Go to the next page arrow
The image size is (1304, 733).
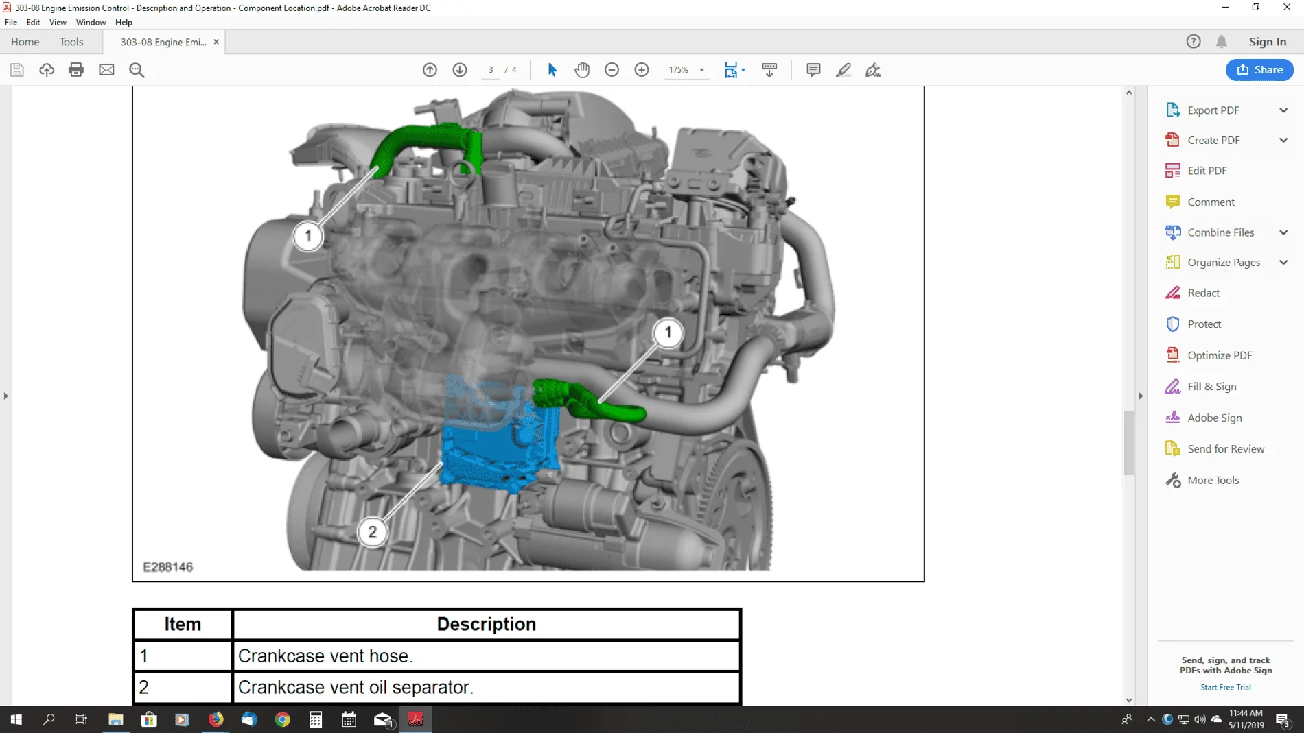[x=460, y=70]
